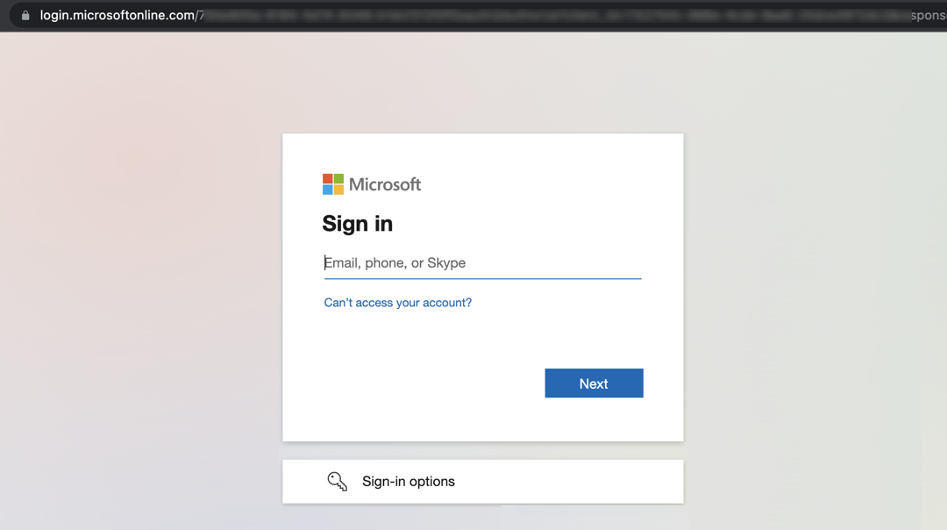Select the login.microsoftonline.com URL text
This screenshot has width=947, height=530.
point(119,15)
